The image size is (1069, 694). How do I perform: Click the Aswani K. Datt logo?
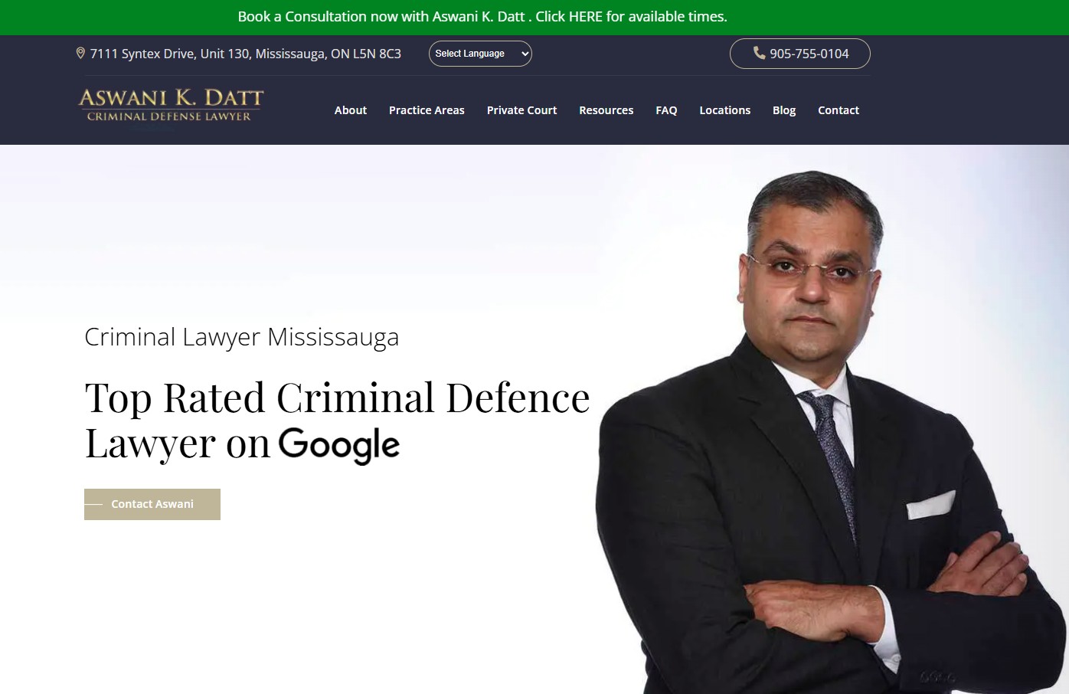coord(170,106)
